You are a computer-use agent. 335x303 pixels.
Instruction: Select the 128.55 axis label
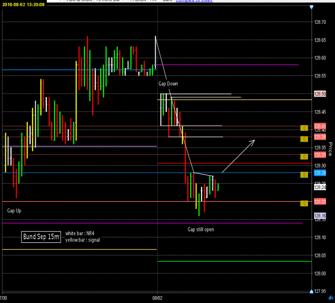coord(320,76)
